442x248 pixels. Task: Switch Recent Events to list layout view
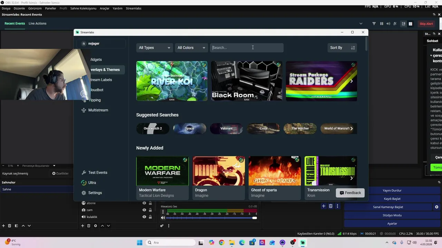click(x=411, y=24)
